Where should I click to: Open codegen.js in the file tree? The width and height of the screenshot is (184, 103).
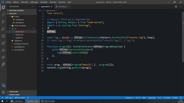20,20
